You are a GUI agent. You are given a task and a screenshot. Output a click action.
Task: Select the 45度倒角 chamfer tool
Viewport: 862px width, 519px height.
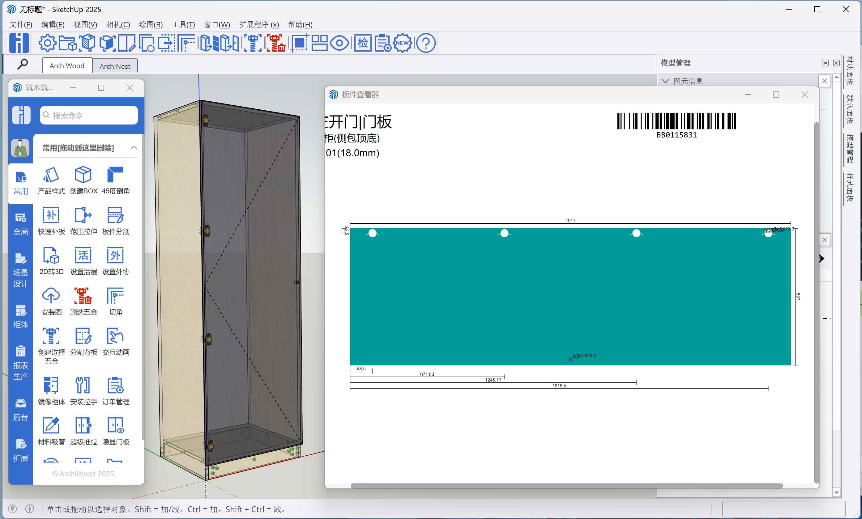tap(115, 175)
